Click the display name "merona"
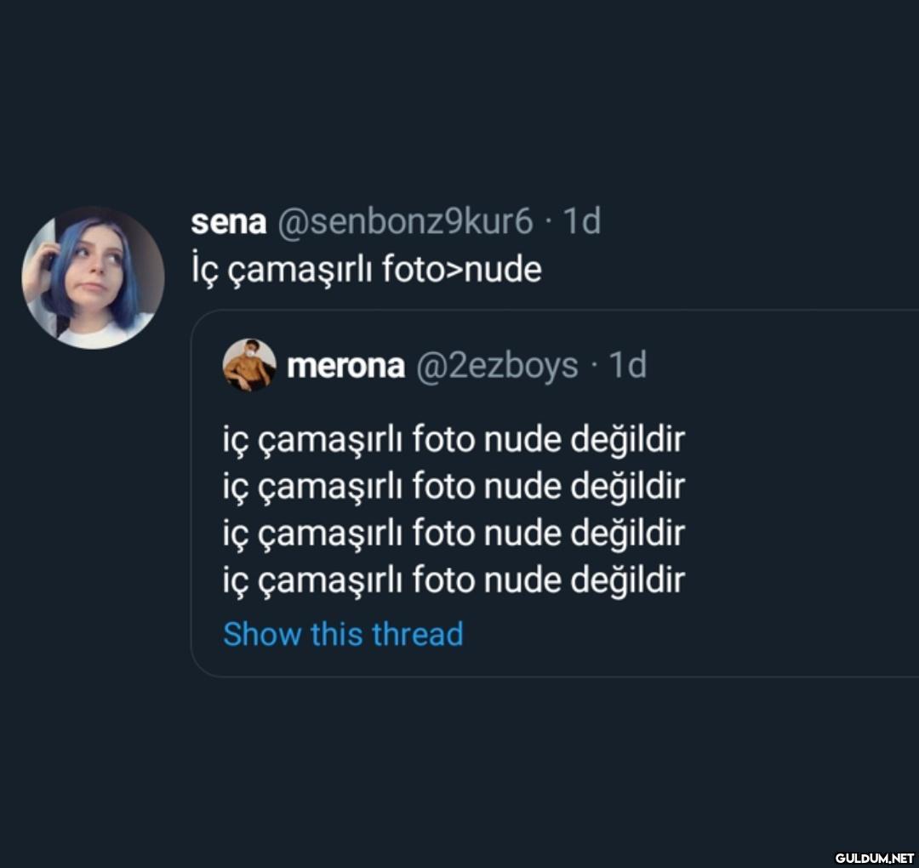This screenshot has width=919, height=868. coord(345,366)
